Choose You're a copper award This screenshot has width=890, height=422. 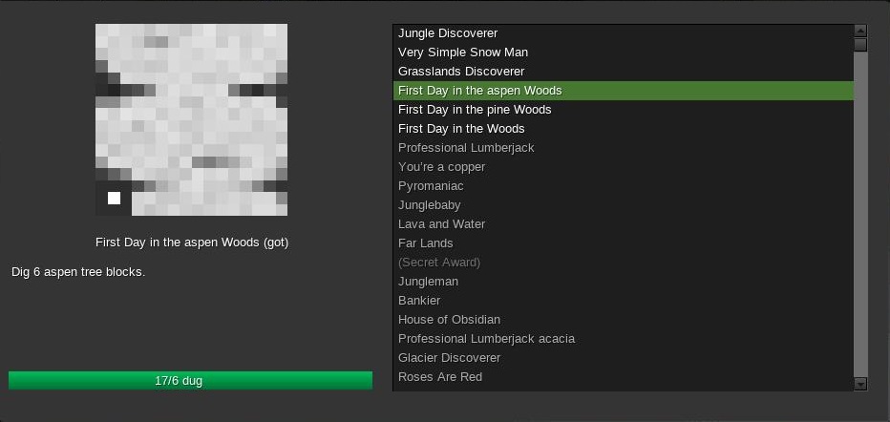pyautogui.click(x=441, y=167)
